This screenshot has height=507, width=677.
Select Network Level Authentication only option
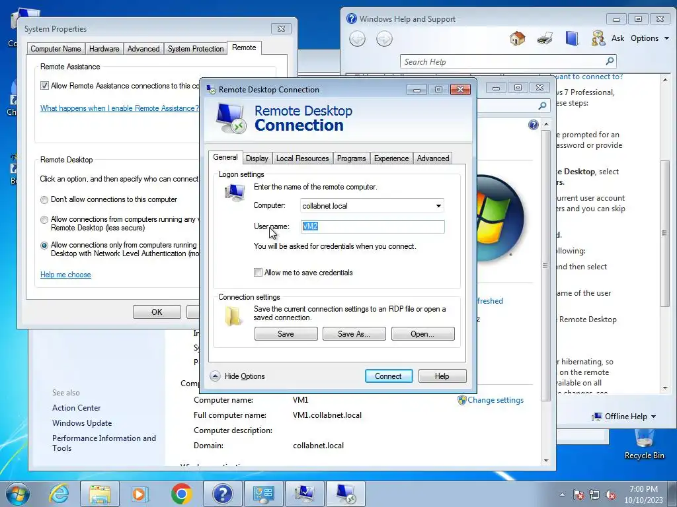pos(44,246)
